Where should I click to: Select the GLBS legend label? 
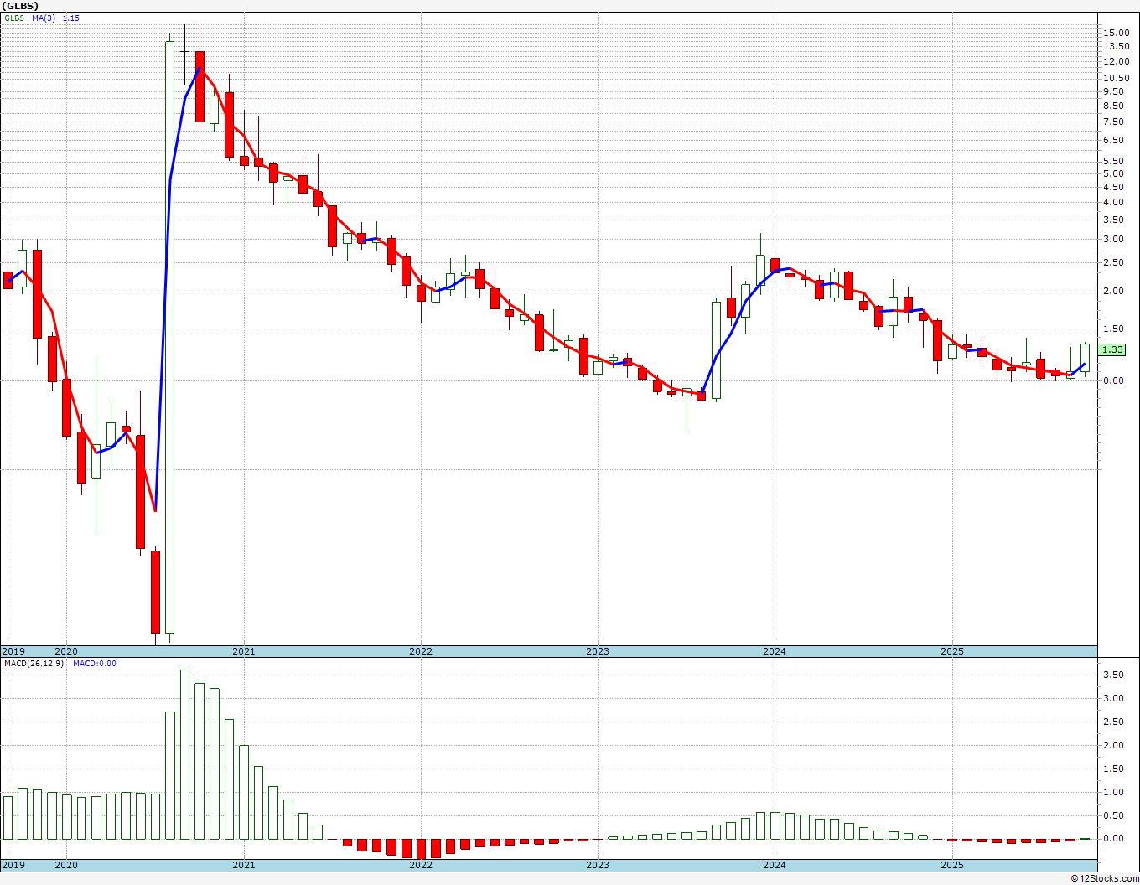coord(14,18)
